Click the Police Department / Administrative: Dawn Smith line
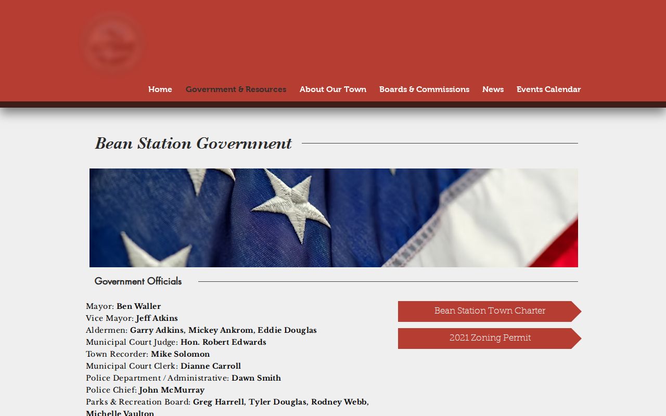 [x=183, y=378]
